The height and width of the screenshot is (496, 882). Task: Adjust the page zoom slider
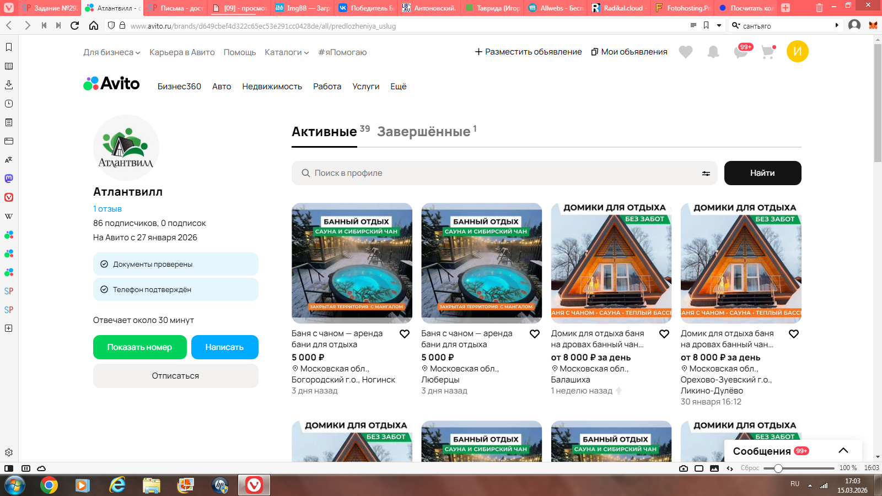click(778, 468)
